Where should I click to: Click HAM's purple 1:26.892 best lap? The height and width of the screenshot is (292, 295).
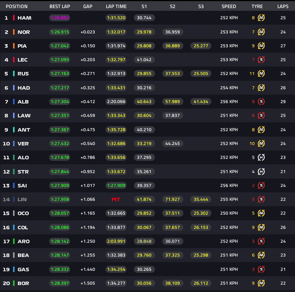coord(59,18)
